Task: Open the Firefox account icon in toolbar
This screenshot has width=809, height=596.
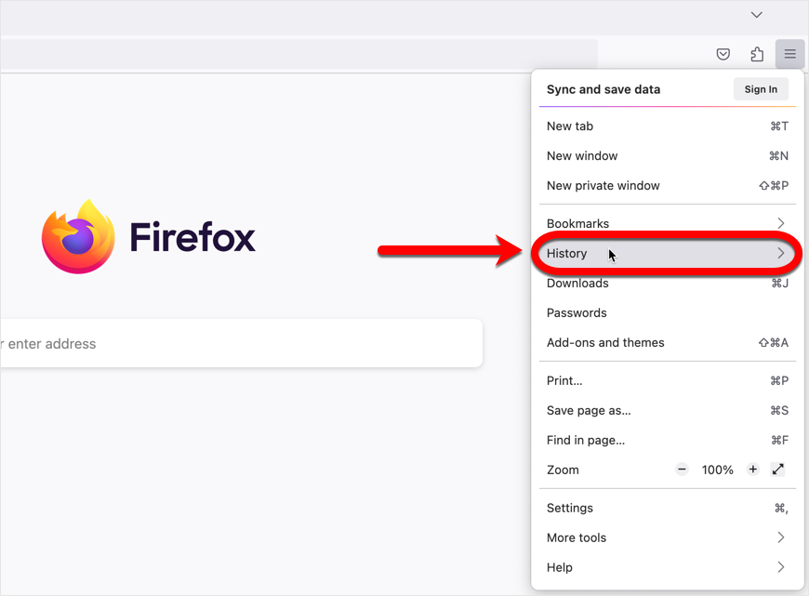Action: [x=757, y=54]
